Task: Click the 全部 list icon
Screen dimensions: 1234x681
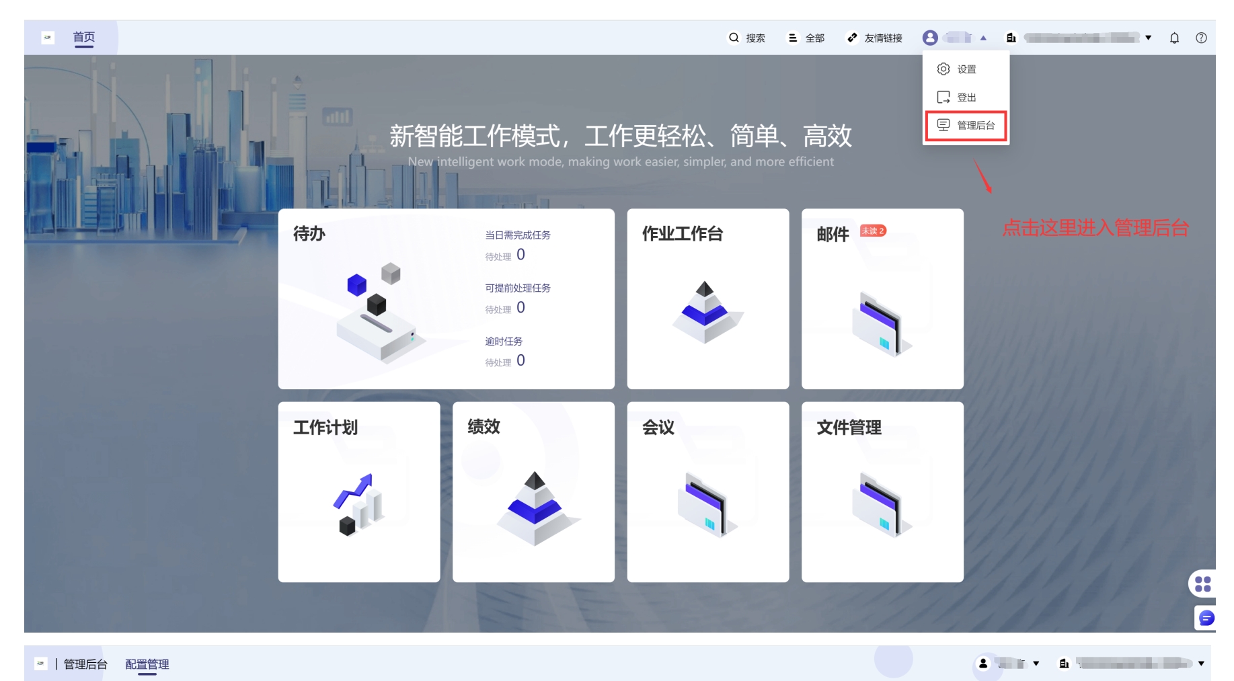Action: [x=793, y=38]
